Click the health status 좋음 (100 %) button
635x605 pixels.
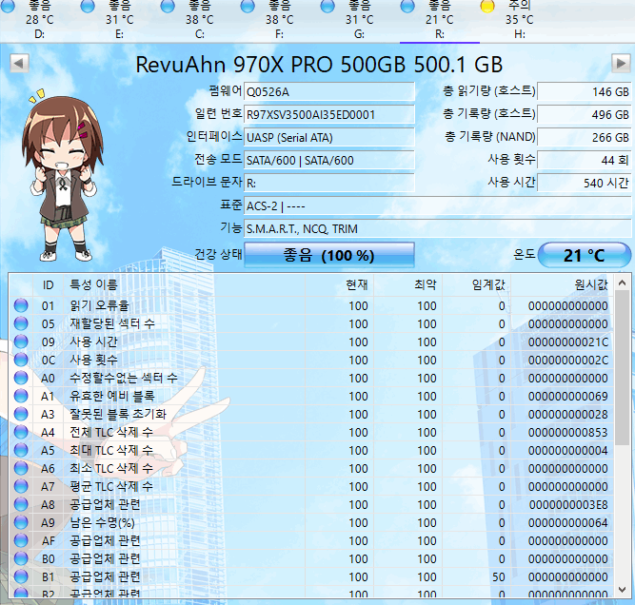point(329,255)
